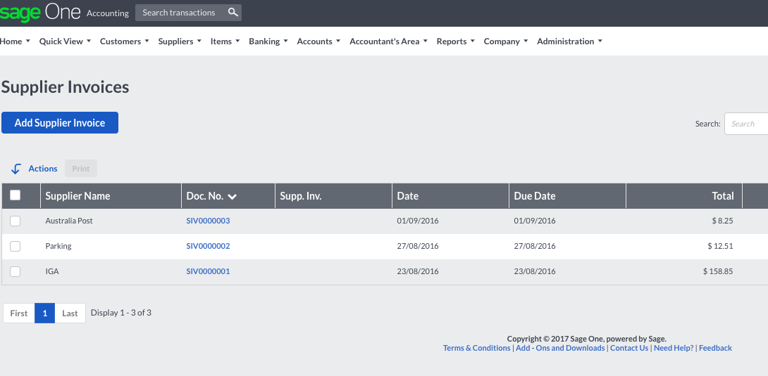Sort by Total column header

point(722,196)
